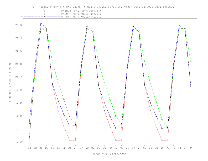Viewport: 208px width, 161px height.
Task: Click the blue GFS triangle marker at hour 69
Action: tap(162, 128)
